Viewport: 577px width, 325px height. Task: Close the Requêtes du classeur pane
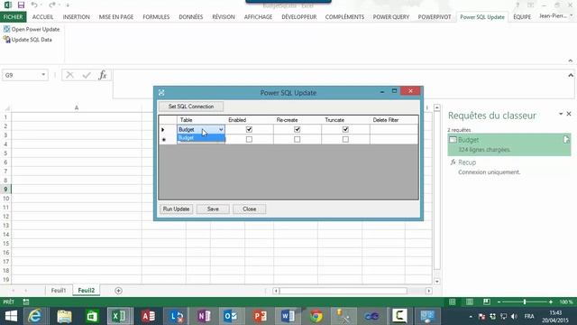[569, 114]
